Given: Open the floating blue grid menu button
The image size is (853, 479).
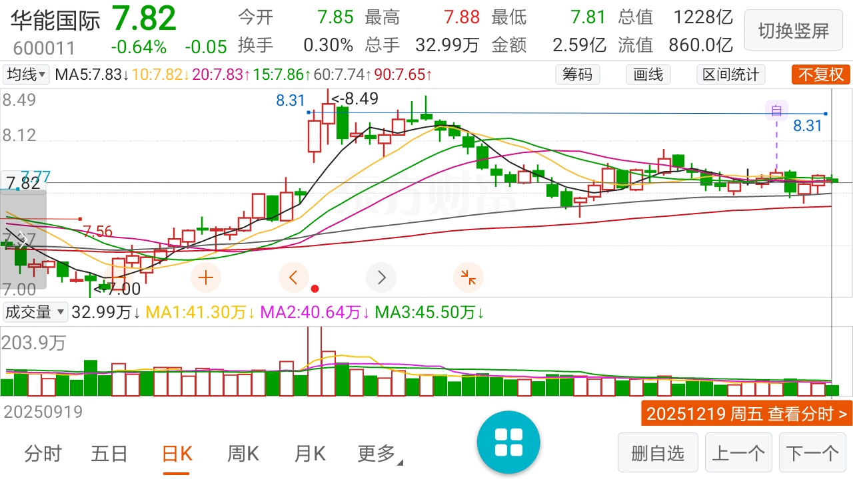Looking at the screenshot, I should click(508, 442).
